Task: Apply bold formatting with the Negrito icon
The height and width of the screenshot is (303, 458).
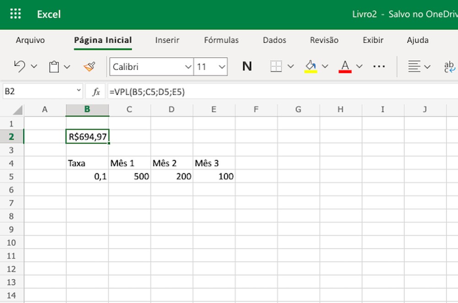Action: [247, 66]
